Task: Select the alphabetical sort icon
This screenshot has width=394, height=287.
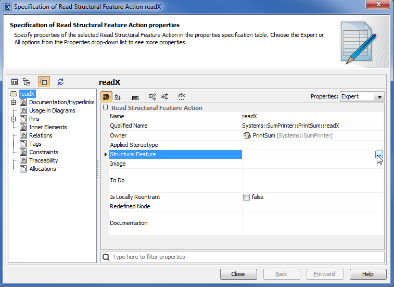Action: pyautogui.click(x=118, y=96)
